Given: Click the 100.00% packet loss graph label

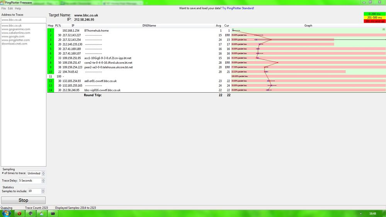Looking at the screenshot, I should 240,76.
